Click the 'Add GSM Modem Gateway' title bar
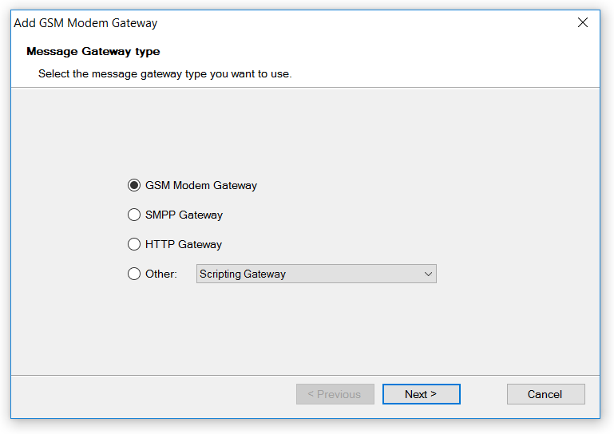Viewport: 614px width, 434px height. click(85, 23)
